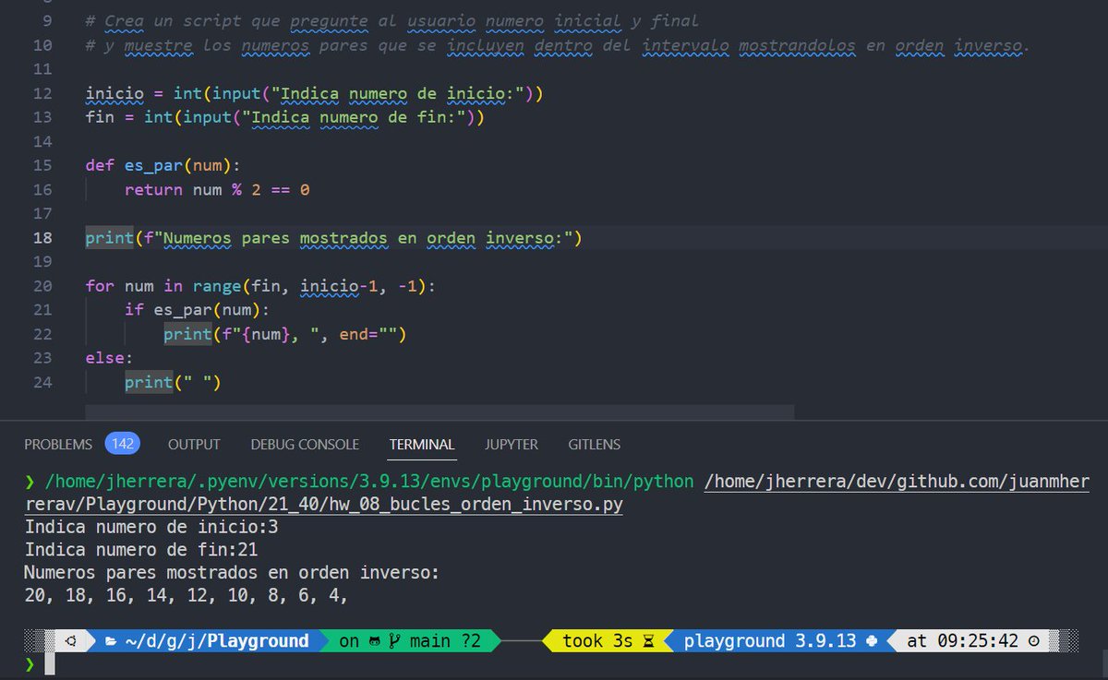The image size is (1108, 680).
Task: Click the print(" ") call on line 24
Action: click(x=173, y=382)
